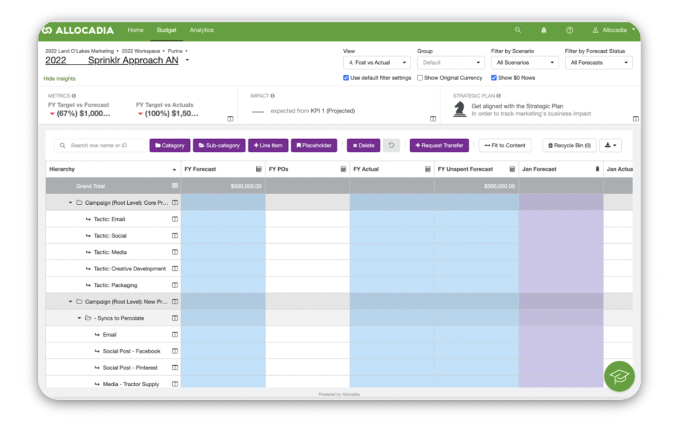
Task: Click the Category button
Action: 170,146
